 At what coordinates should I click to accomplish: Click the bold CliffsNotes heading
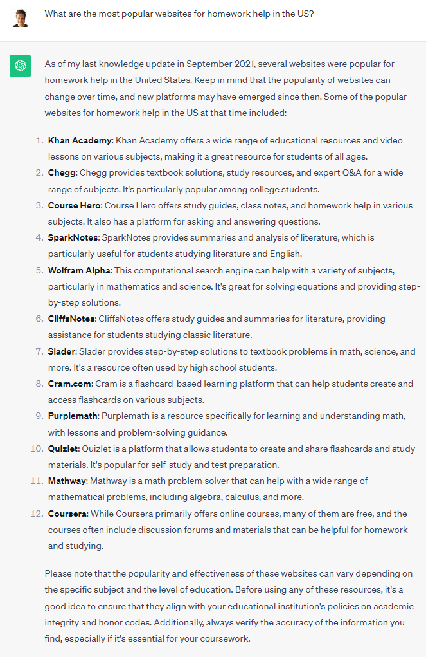[x=71, y=319]
